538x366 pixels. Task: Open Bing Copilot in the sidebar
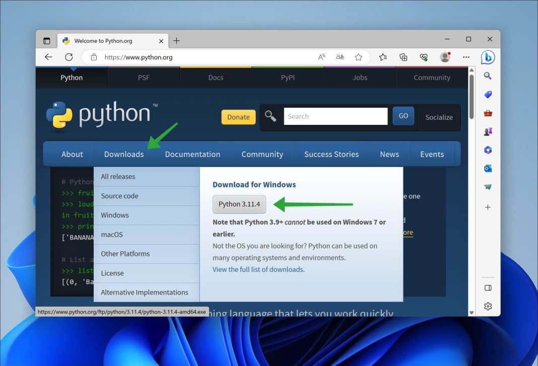488,57
